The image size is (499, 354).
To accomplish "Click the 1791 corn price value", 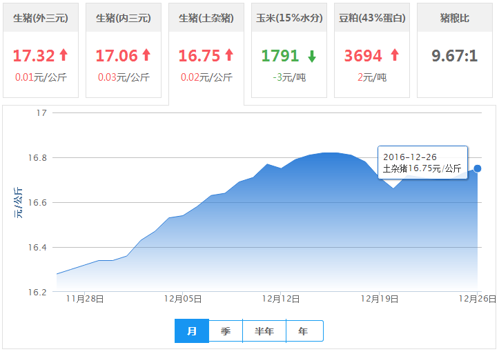I will click(280, 56).
